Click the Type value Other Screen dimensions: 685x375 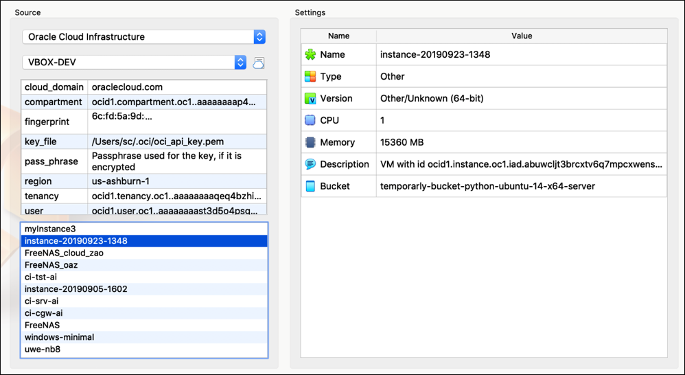pyautogui.click(x=522, y=76)
